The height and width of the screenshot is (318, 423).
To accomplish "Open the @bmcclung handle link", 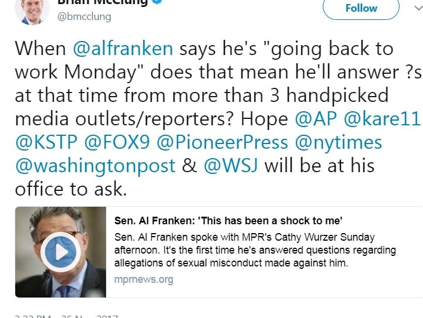I will point(84,17).
